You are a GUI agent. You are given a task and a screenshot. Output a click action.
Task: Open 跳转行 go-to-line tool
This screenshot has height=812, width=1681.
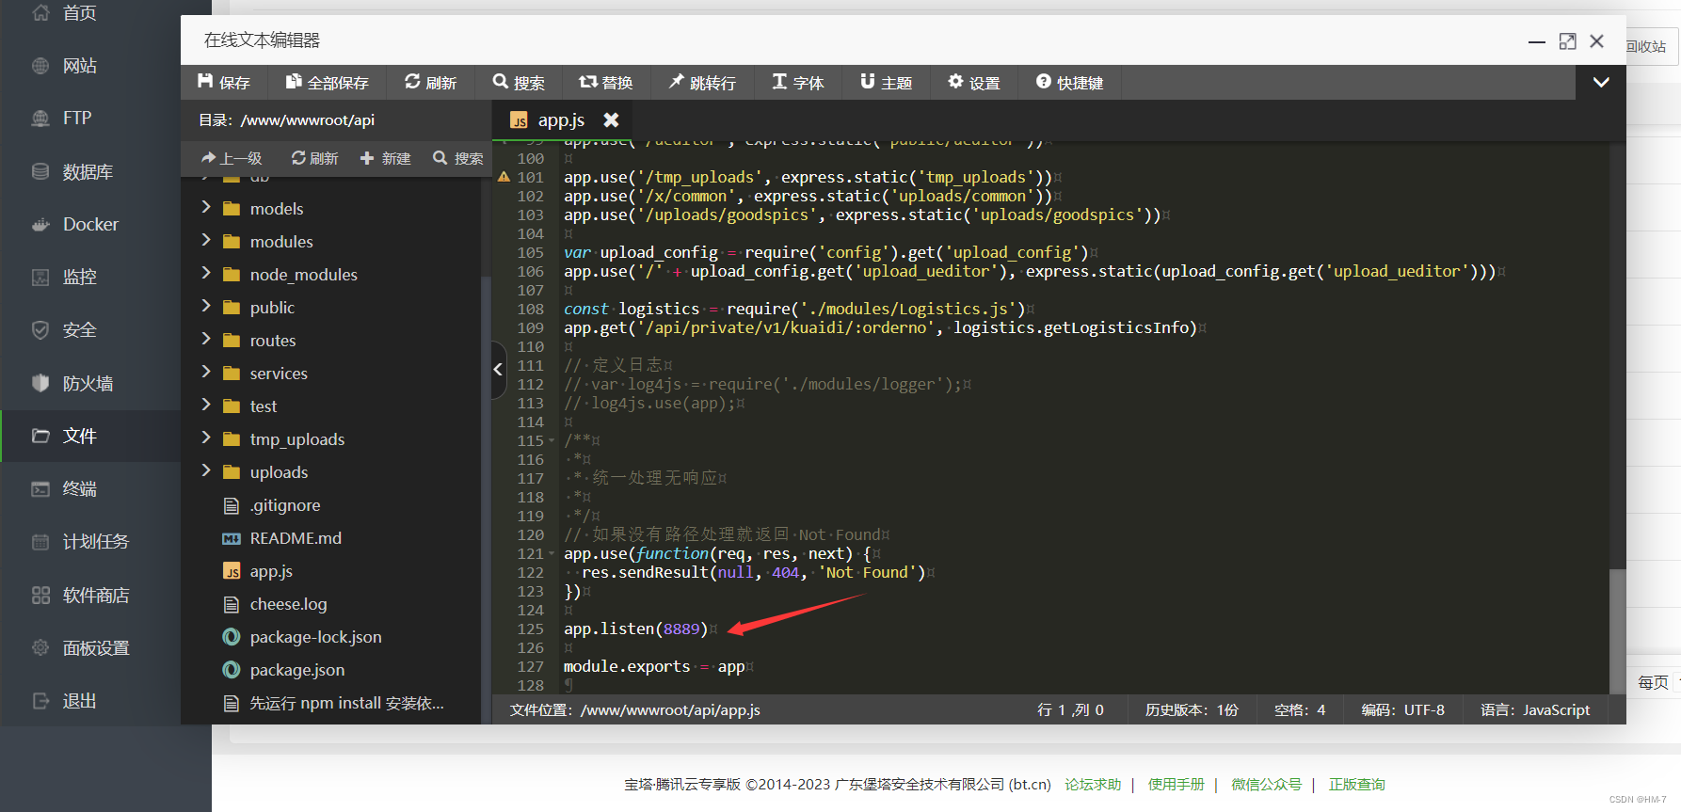(702, 83)
